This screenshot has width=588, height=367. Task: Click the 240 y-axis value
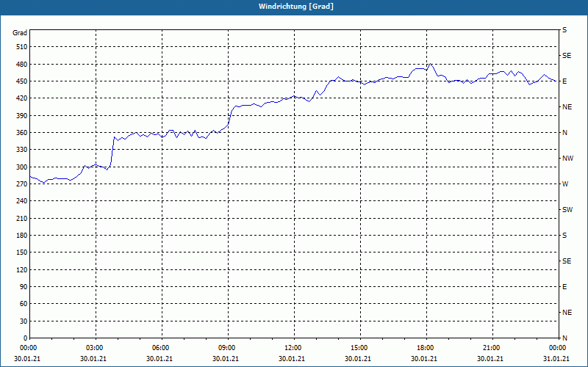(22, 201)
